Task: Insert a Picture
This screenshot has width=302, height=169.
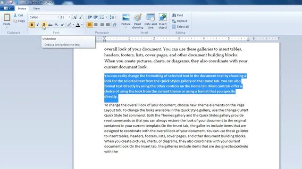Action: click(126, 19)
